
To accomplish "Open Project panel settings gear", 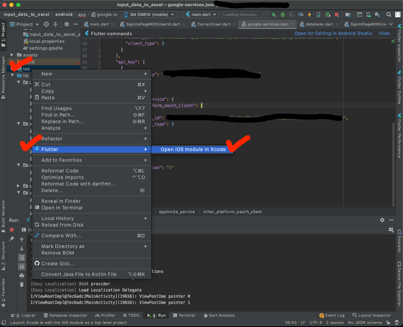I will 67,24.
